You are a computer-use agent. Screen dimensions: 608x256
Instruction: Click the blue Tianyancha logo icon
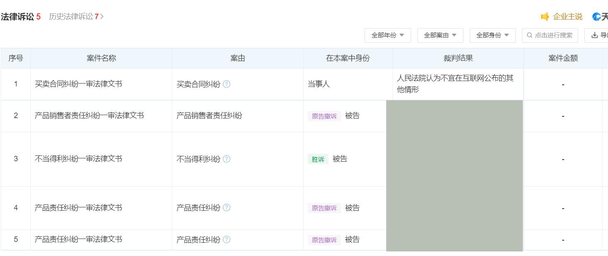coord(596,16)
